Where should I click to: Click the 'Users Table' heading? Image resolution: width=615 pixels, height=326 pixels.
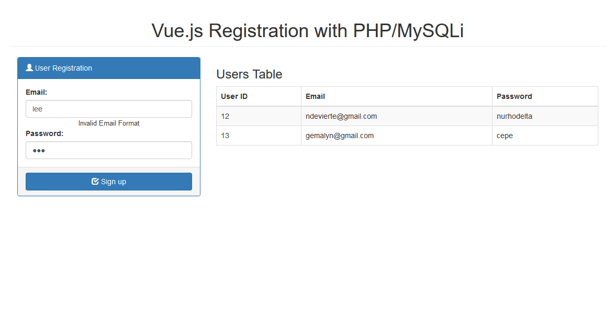click(x=249, y=74)
